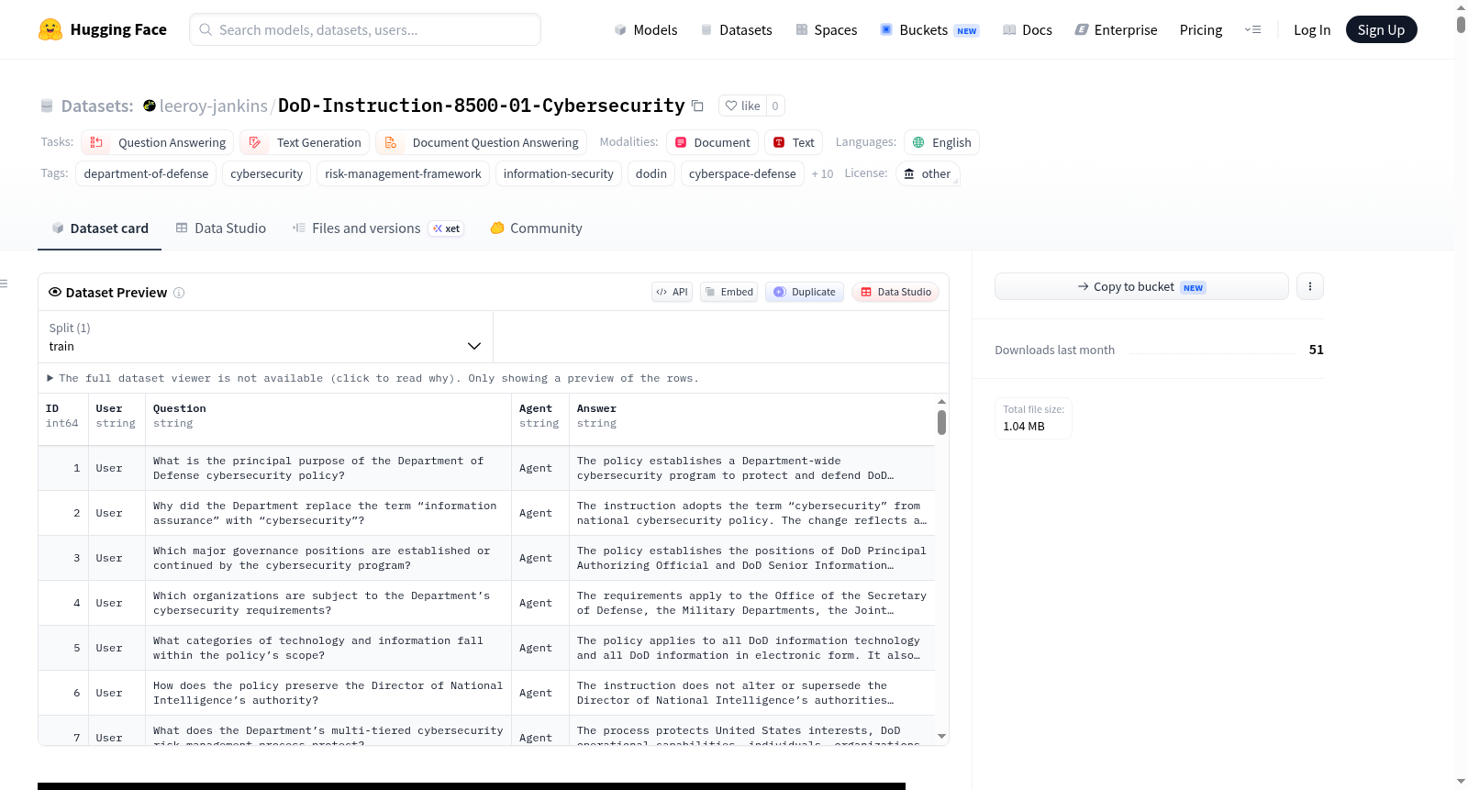Screen dimensions: 1468x790
Task: Click the table scroll-down arrow
Action: pos(941,737)
